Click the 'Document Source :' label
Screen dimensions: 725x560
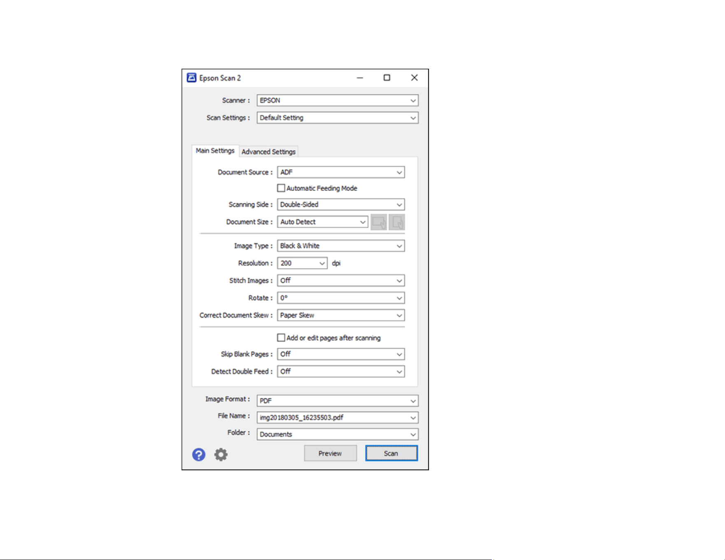(245, 172)
